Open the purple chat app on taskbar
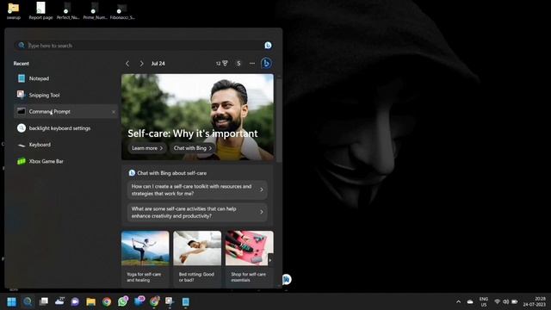Screen dimensions: 551x310 (x=75, y=301)
